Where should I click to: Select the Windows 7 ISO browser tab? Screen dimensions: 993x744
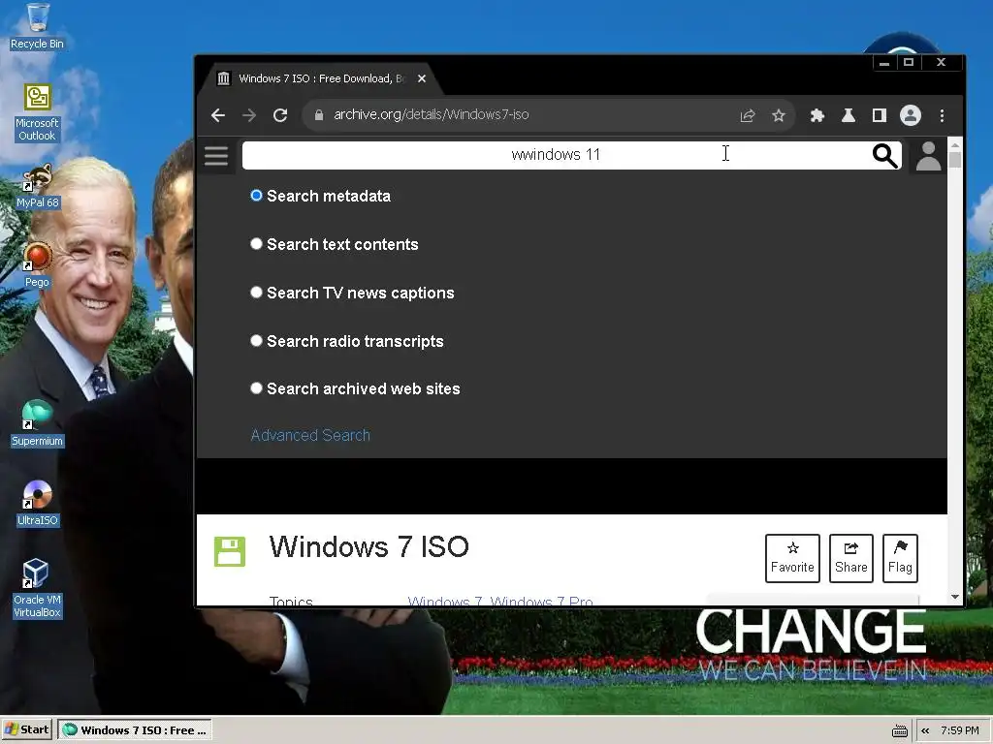point(322,78)
